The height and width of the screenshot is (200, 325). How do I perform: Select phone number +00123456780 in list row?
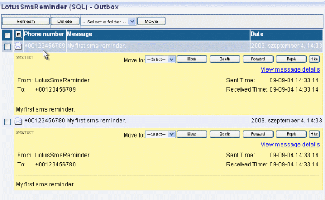coord(45,120)
